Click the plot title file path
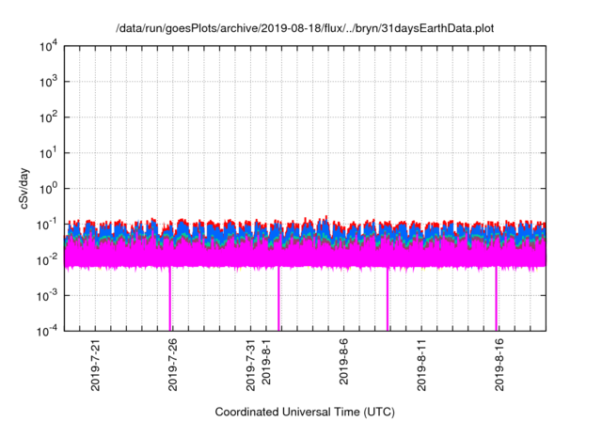602x421 pixels. tap(305, 28)
